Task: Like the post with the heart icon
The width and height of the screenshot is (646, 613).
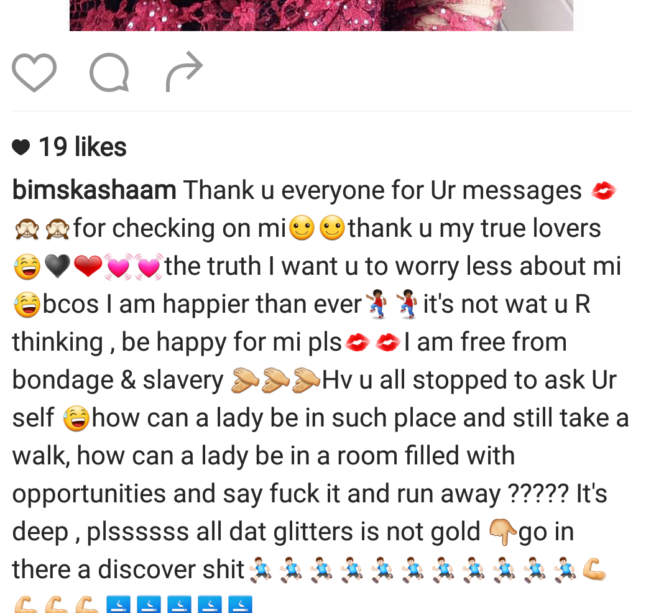Action: click(x=34, y=73)
